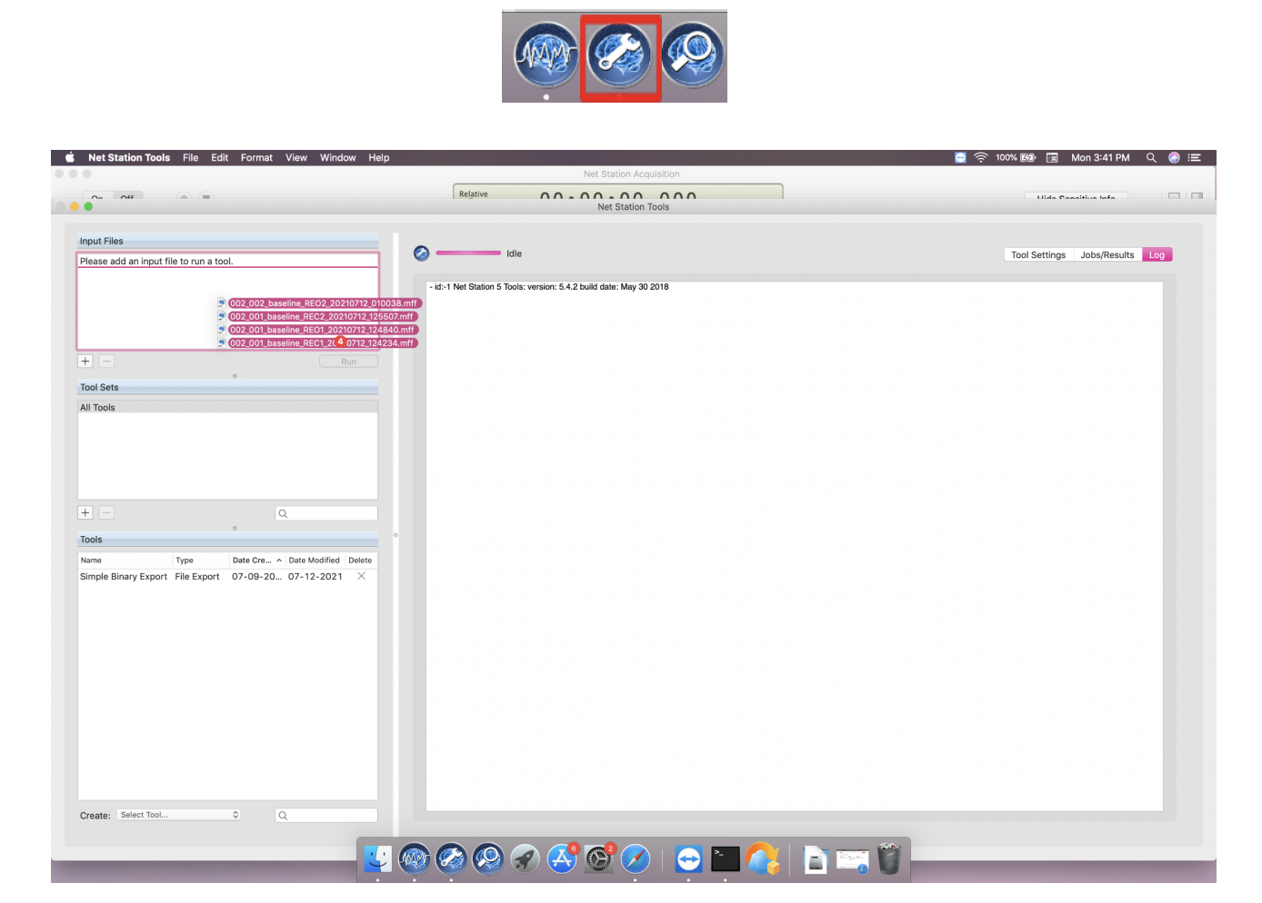Open Terminal from the Dock
1262x903 pixels.
[726, 858]
